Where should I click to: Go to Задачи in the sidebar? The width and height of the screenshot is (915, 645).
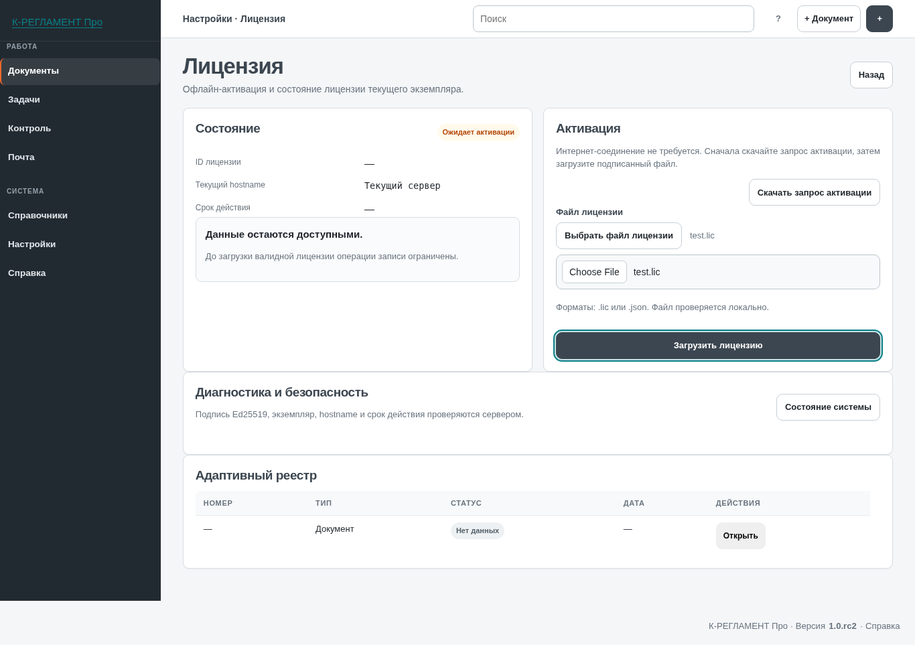click(80, 100)
